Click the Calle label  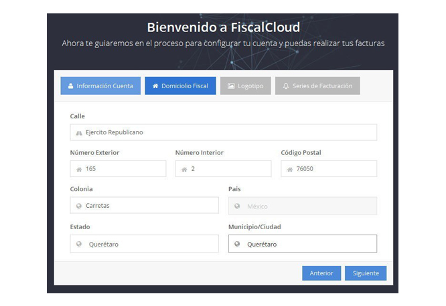click(78, 116)
